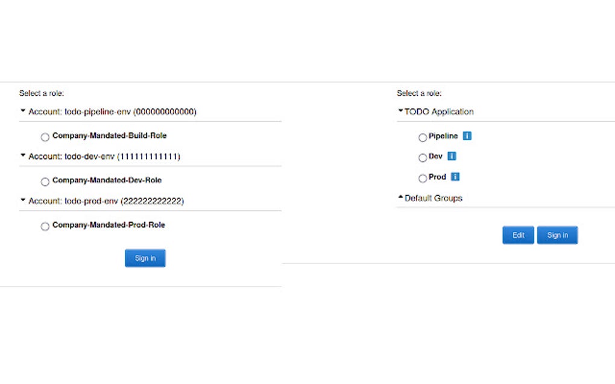This screenshot has height=384, width=615.
Task: Select the Company-Mandated-Prod-Role radio button
Action: (45, 226)
